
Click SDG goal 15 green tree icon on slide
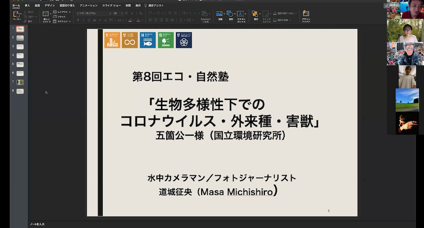[166, 40]
